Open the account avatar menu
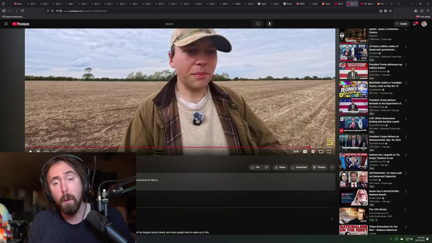The height and width of the screenshot is (243, 432). 424,24
